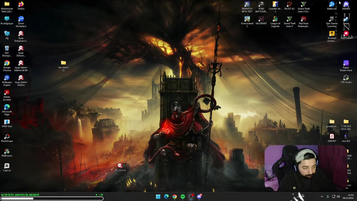This screenshot has height=201, width=357.
Task: Select the Bu bilgisayar desktop icon
Action: [x=7, y=20]
